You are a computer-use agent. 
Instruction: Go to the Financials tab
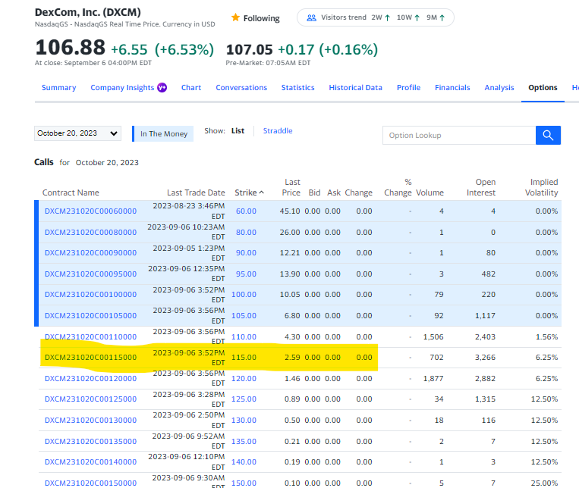(x=452, y=87)
